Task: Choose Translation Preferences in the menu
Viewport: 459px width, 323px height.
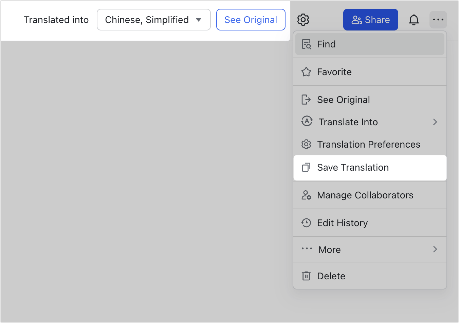Action: click(x=369, y=144)
